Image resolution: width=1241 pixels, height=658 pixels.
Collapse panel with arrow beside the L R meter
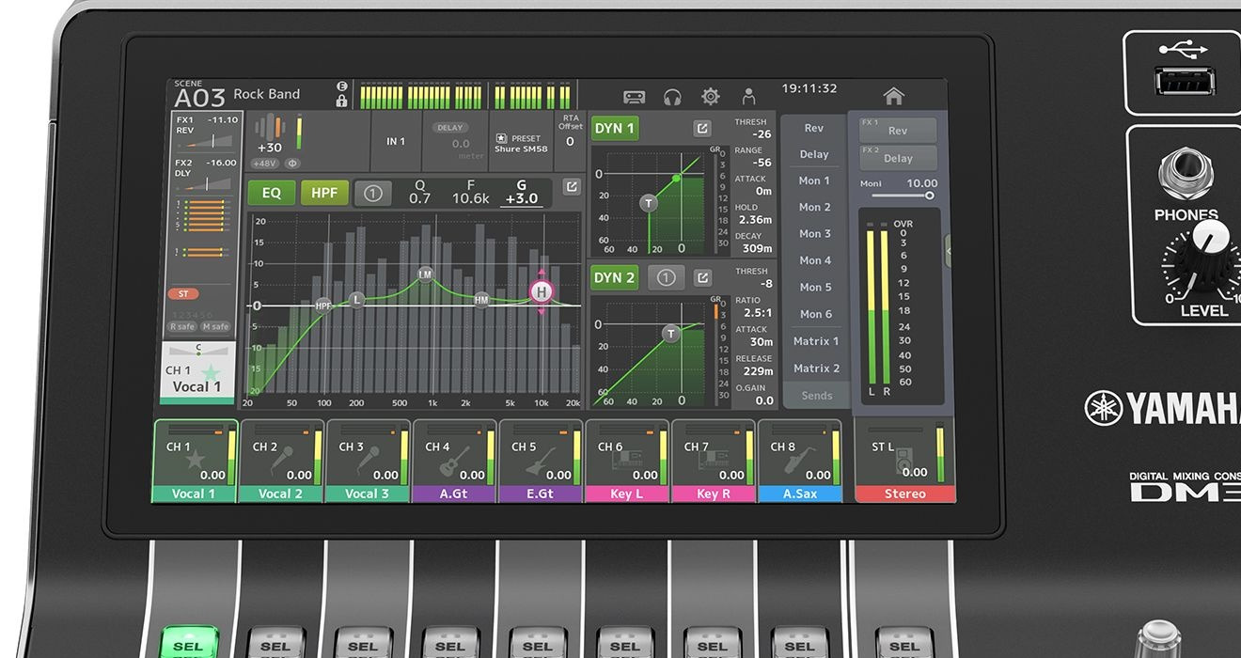click(x=949, y=250)
